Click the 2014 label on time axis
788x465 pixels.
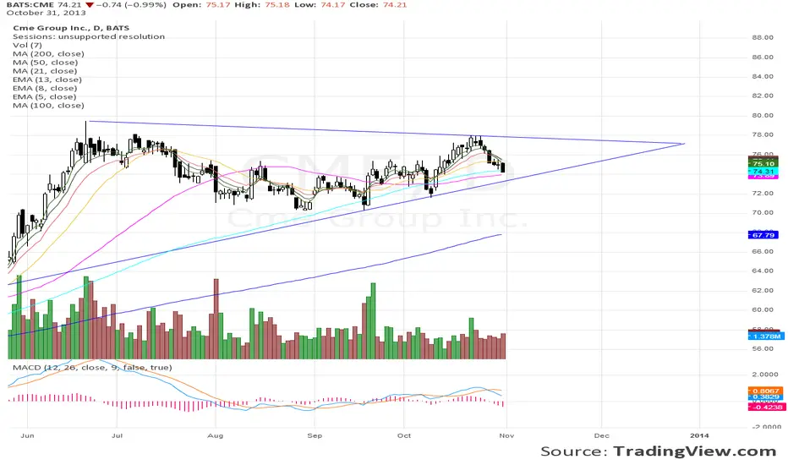click(x=699, y=435)
